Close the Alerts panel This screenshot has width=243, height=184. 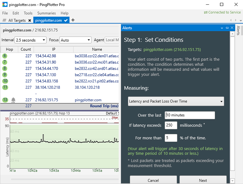tap(232, 28)
